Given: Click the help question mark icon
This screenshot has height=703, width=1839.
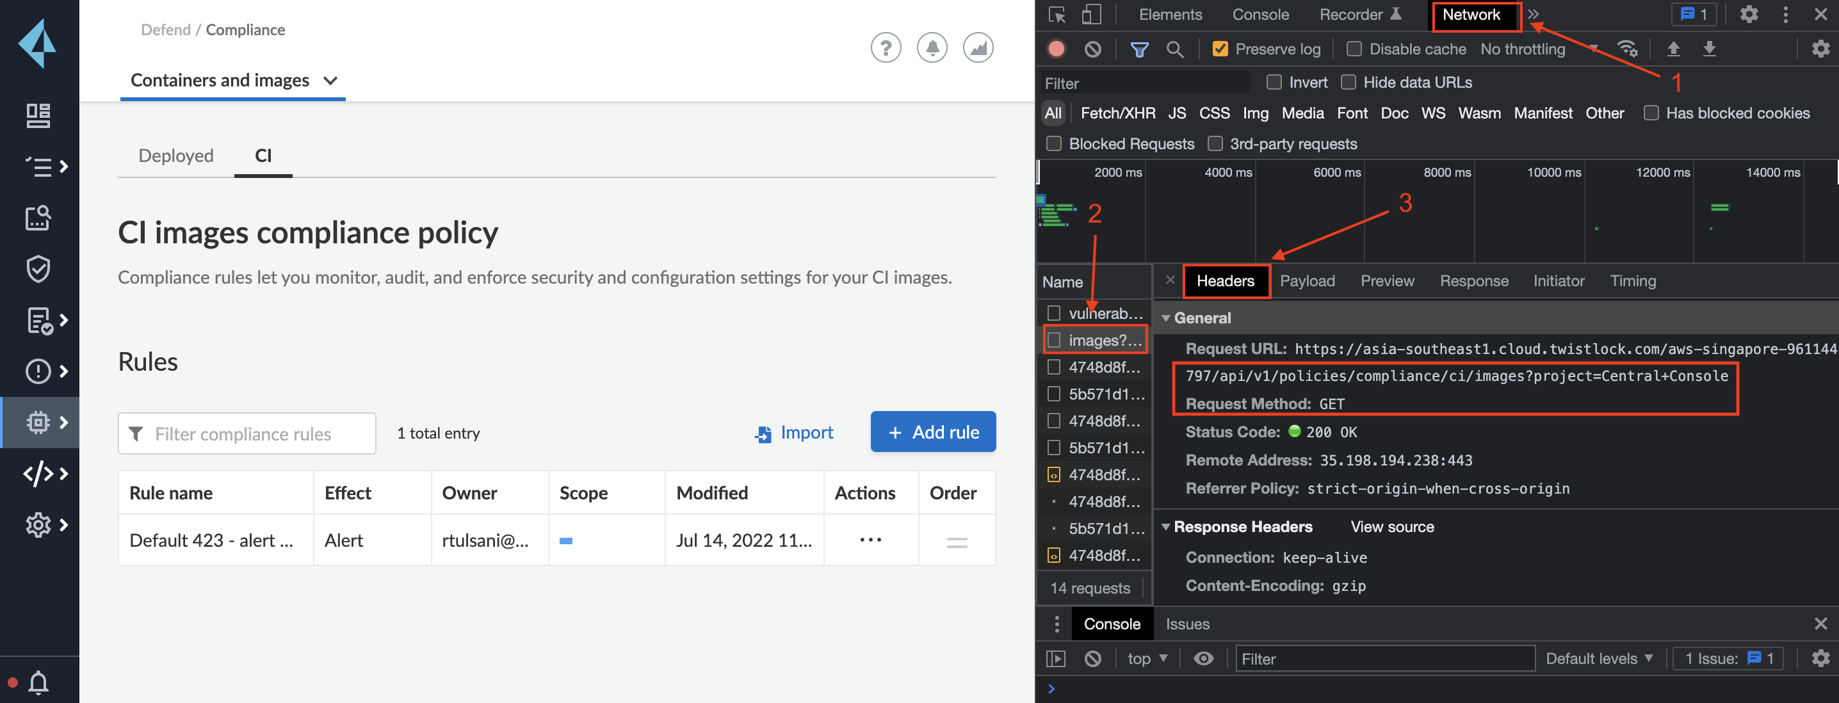Looking at the screenshot, I should click(x=885, y=49).
